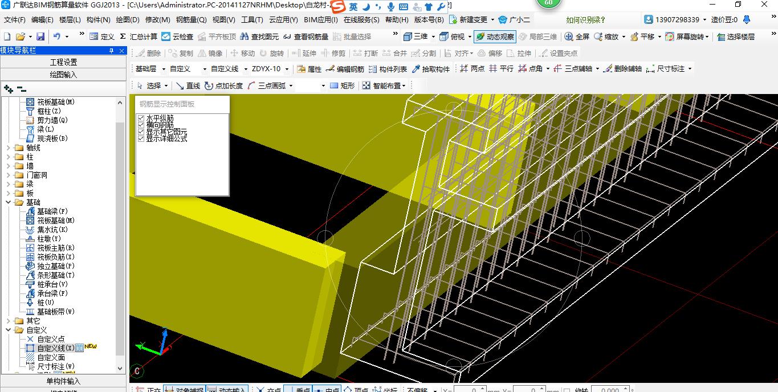Screen dimensions: 778x392
Task: Open 查看钢筋量 view rebar quantity
Action: tap(307, 36)
